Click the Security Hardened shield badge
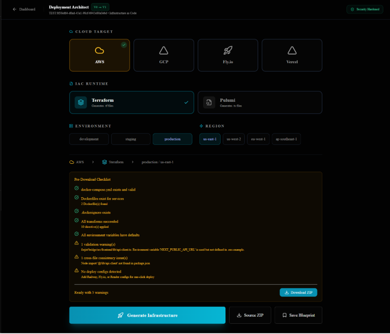Image resolution: width=390 pixels, height=334 pixels. point(364,9)
